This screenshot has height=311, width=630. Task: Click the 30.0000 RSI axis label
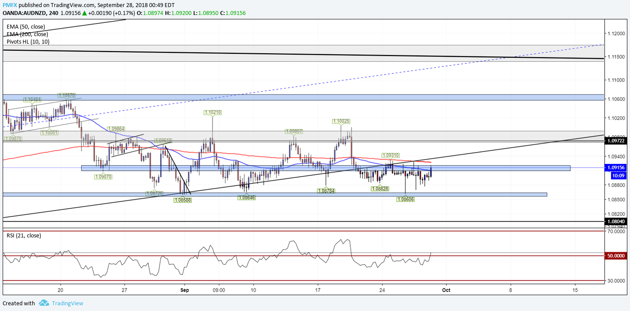(x=617, y=281)
